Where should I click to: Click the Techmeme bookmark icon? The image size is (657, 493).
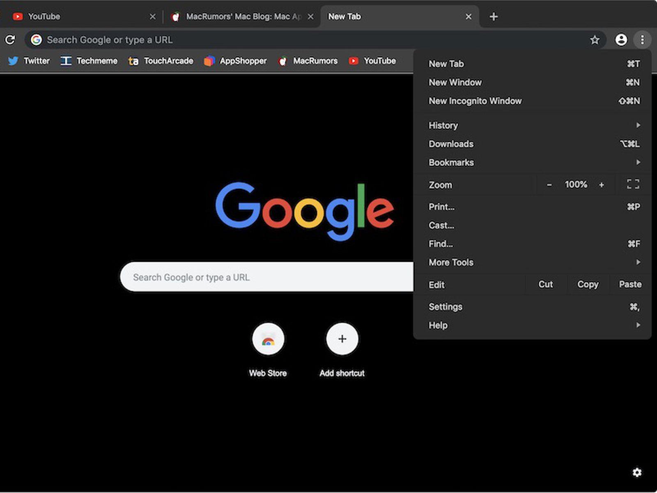click(x=66, y=61)
